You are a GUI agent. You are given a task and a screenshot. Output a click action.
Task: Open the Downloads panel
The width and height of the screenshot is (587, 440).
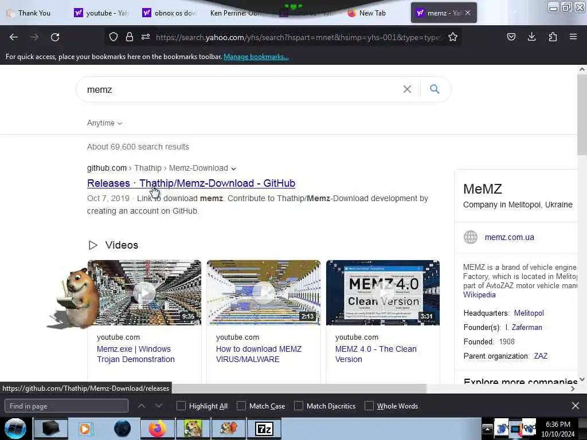pyautogui.click(x=531, y=37)
